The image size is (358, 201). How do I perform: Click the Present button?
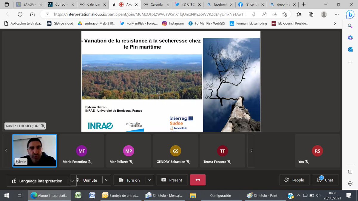coord(172,180)
